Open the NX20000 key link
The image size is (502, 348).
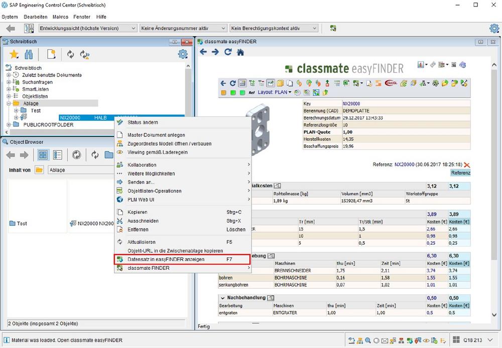pos(351,103)
